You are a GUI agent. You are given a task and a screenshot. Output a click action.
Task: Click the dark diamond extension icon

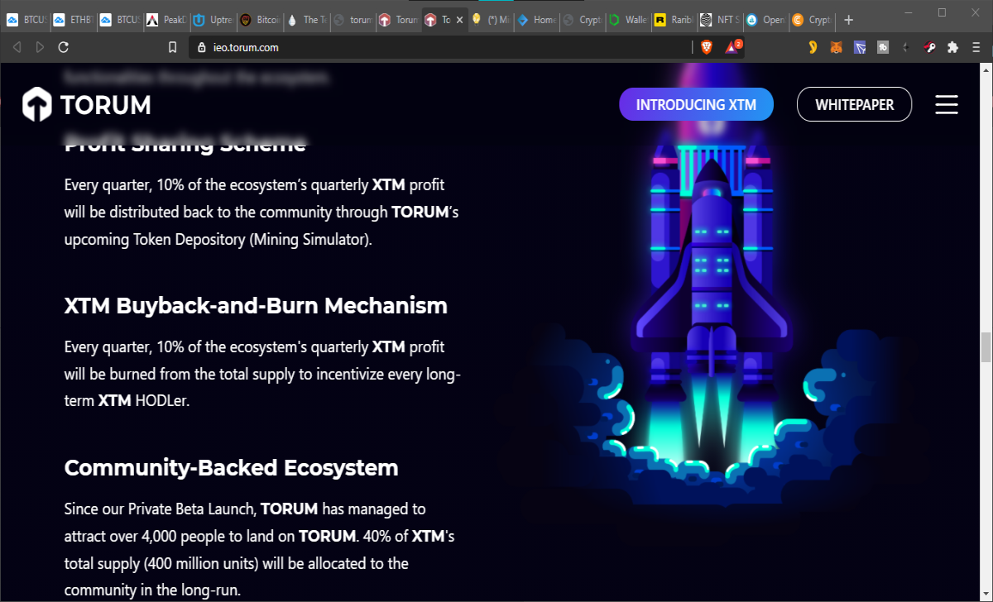pyautogui.click(x=907, y=48)
